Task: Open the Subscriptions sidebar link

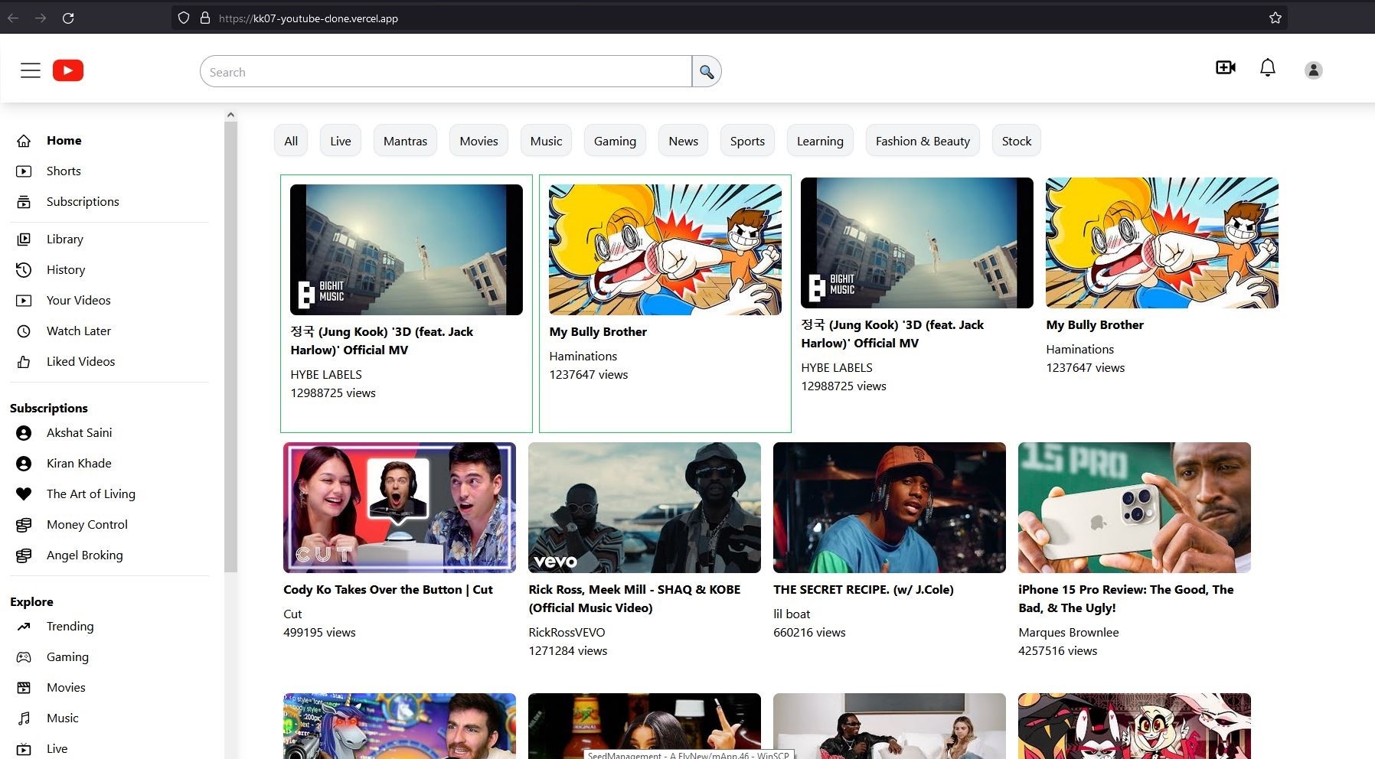Action: (83, 202)
